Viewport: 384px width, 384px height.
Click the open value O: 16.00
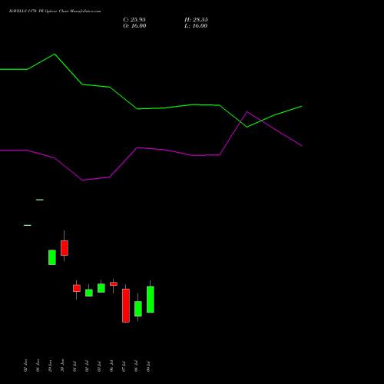(134, 26)
